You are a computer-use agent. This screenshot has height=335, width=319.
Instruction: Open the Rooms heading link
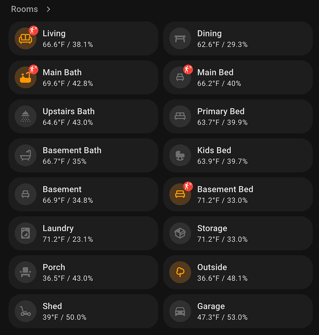pyautogui.click(x=24, y=9)
